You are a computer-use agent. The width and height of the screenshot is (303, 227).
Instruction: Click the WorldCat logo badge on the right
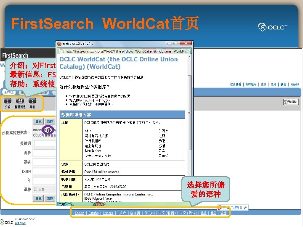pyautogui.click(x=291, y=102)
